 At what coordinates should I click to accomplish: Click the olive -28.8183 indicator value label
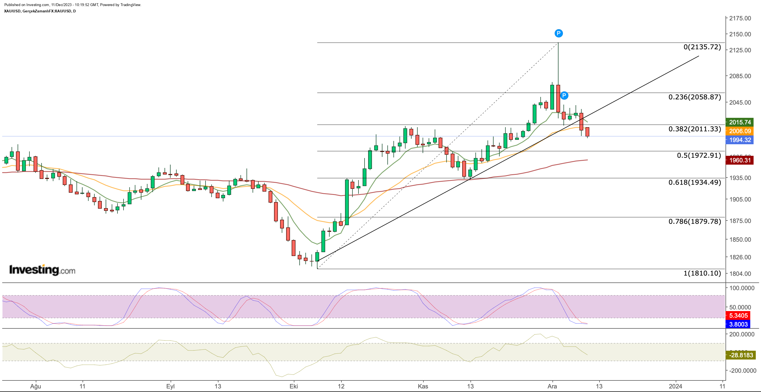(x=741, y=355)
